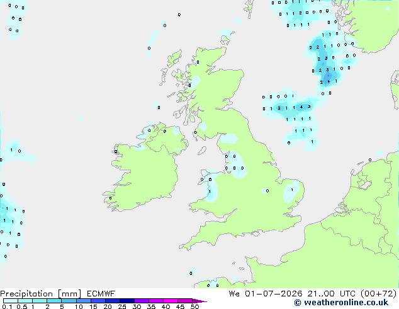
Task: Click the 2–5 mm legend color swatch
Action: pyautogui.click(x=54, y=301)
